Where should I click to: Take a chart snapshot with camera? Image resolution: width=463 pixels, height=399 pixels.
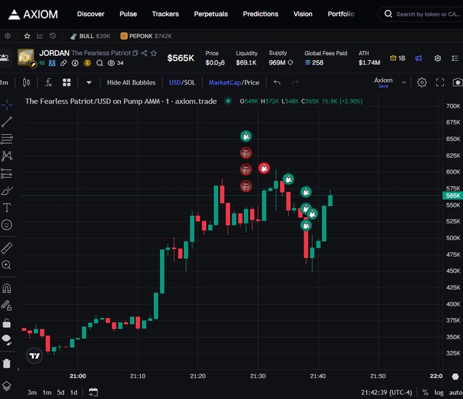[x=458, y=82]
